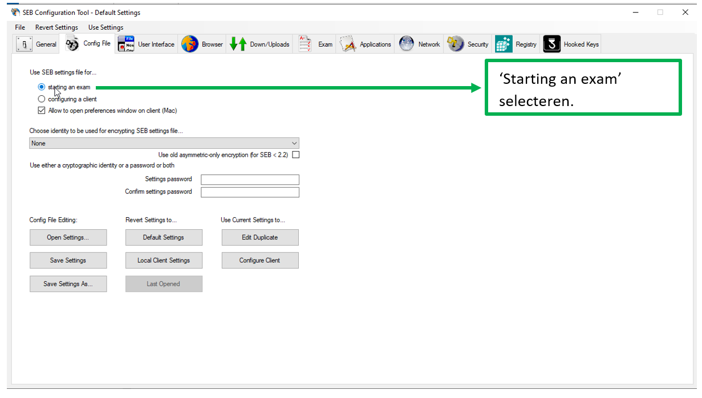Click the Browser tab globe icon
This screenshot has width=702, height=398.
pyautogui.click(x=190, y=44)
